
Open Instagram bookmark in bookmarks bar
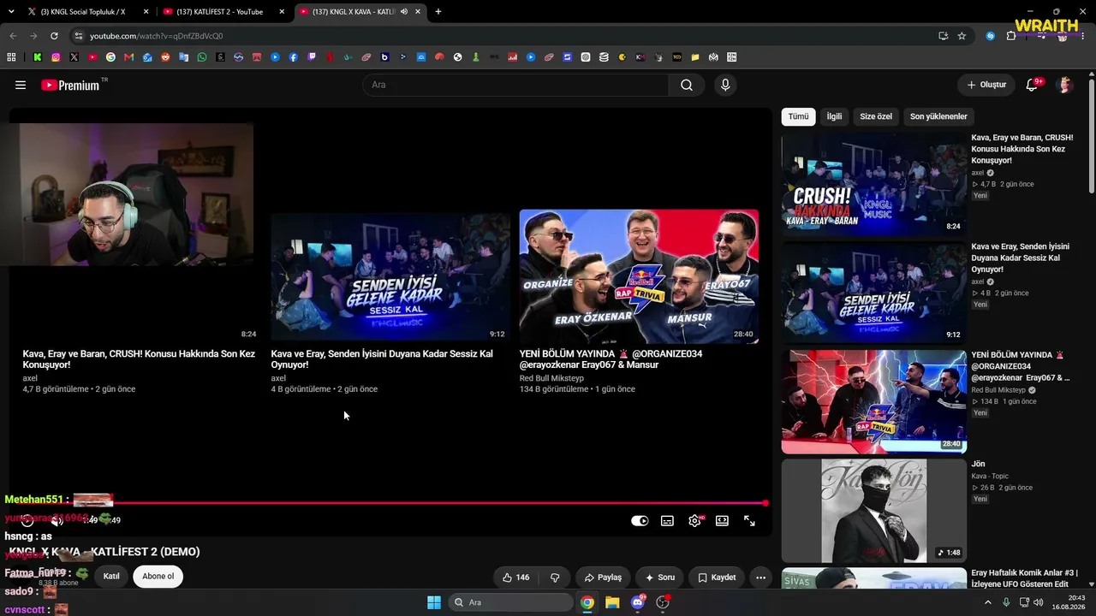pos(56,57)
